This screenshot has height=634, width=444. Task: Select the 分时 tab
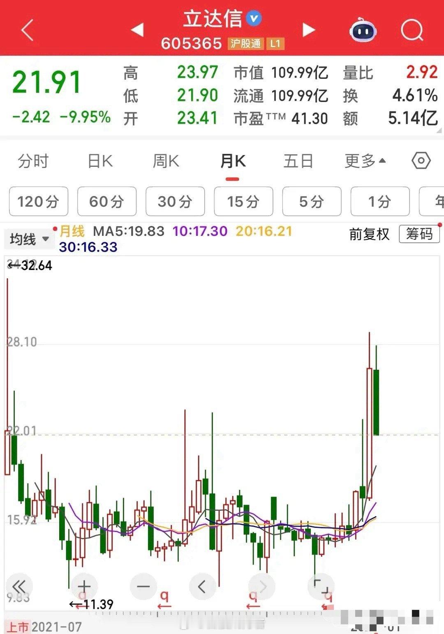[x=33, y=161]
